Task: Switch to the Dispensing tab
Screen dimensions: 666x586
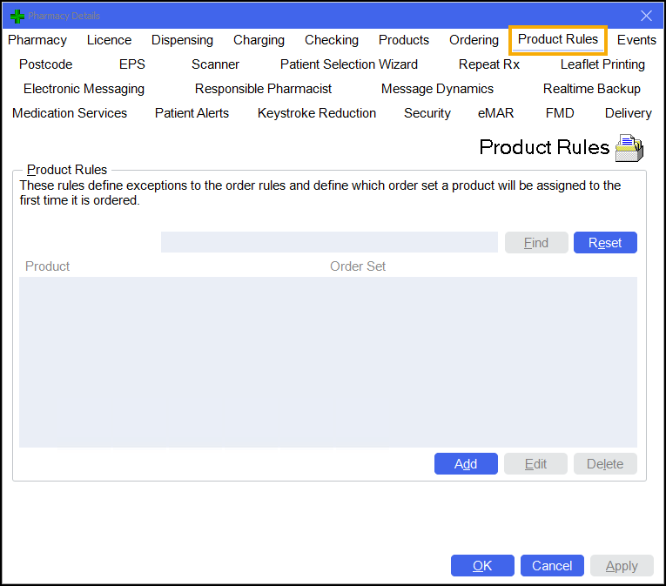Action: pos(182,40)
